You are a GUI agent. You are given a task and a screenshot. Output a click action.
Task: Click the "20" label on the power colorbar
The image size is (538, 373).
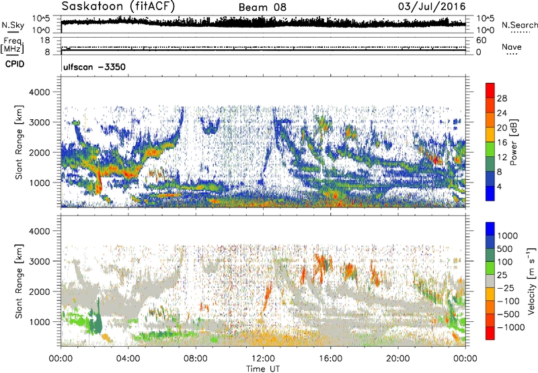pyautogui.click(x=502, y=128)
